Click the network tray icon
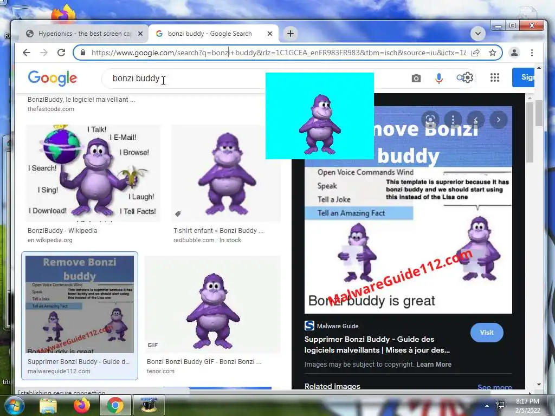Viewport: 555px width, 416px height. click(x=500, y=405)
